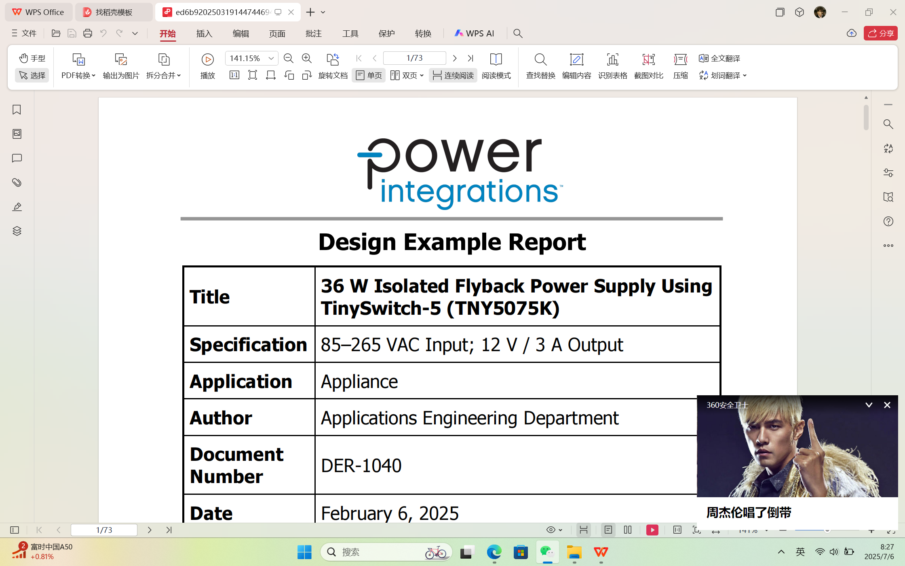This screenshot has width=905, height=566.
Task: Switch to the 页面 ribbon tab
Action: coord(277,34)
